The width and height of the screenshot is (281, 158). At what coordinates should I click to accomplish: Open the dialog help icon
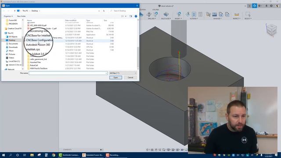pos(136,16)
